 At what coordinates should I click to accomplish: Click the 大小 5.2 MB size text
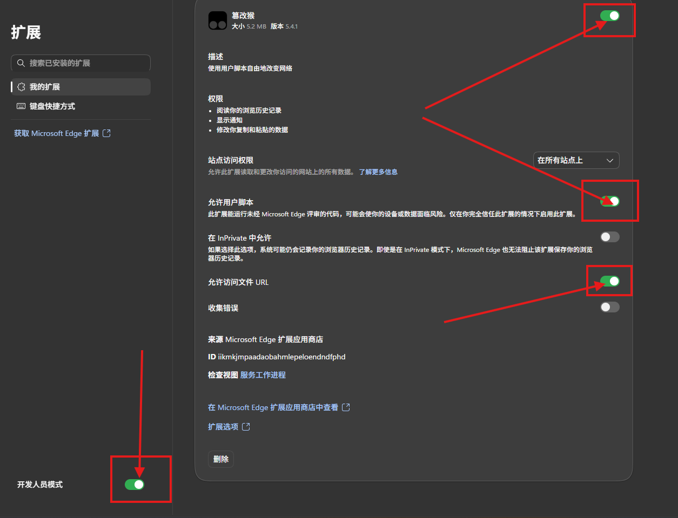(249, 26)
